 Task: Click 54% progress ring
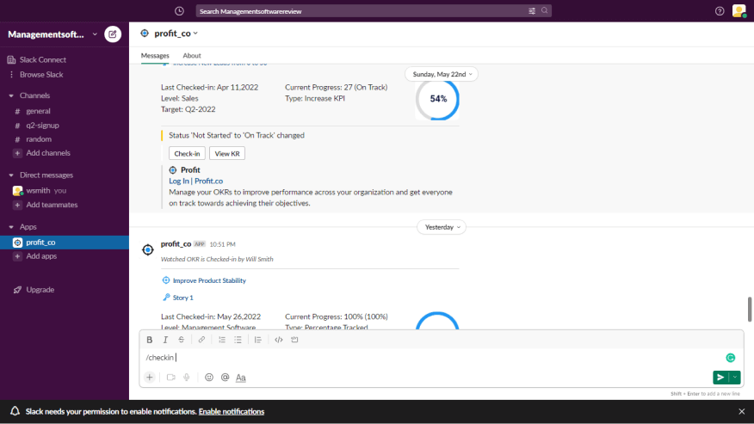[x=437, y=99]
